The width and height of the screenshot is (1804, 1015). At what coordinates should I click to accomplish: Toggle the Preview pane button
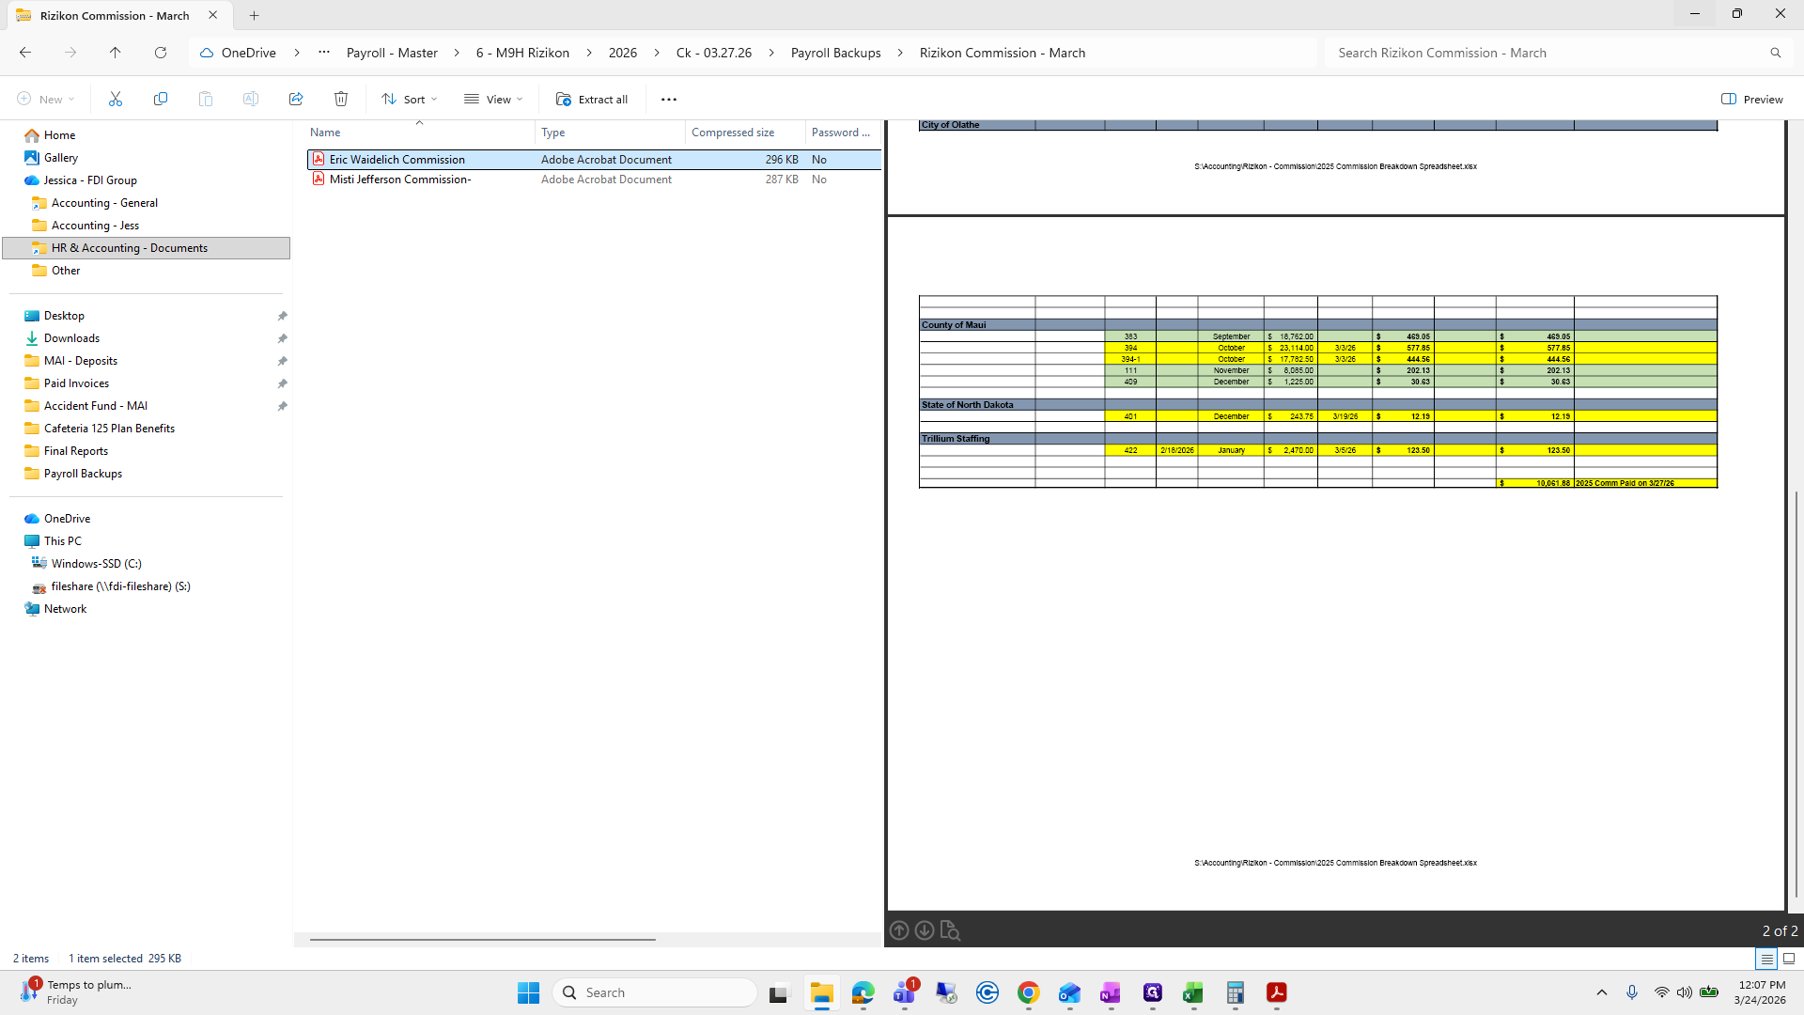tap(1752, 99)
